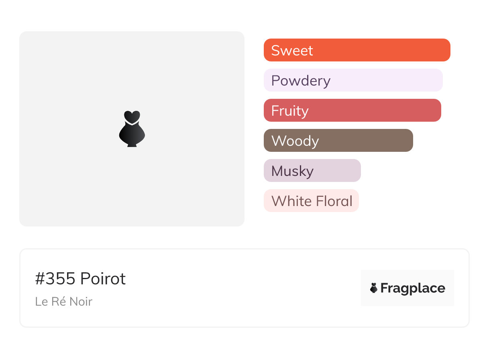Open the Le Ré Noir brand link
Viewport: 489px width, 347px height.
tap(63, 302)
